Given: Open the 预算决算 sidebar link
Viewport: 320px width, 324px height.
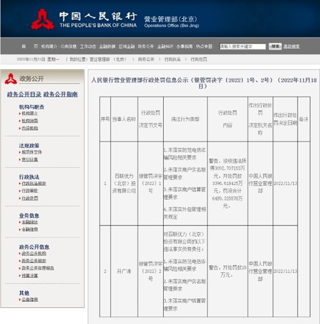Looking at the screenshot, I should (x=30, y=275).
